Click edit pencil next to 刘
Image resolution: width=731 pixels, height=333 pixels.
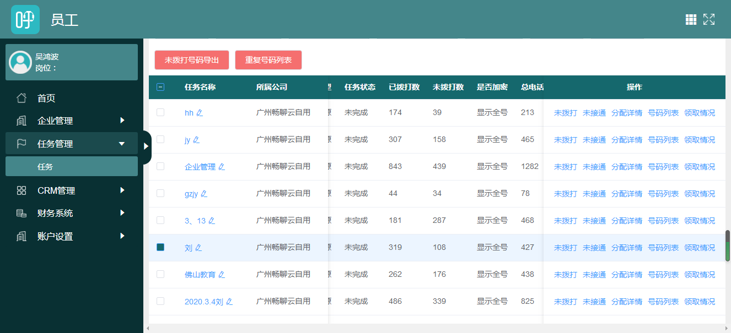point(198,248)
